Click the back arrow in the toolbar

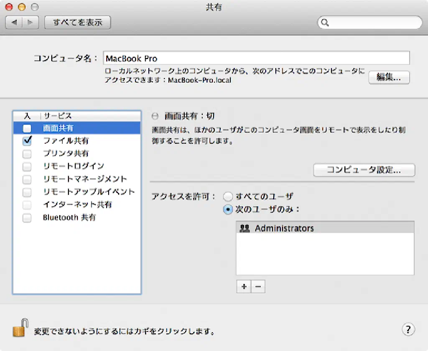pos(14,23)
